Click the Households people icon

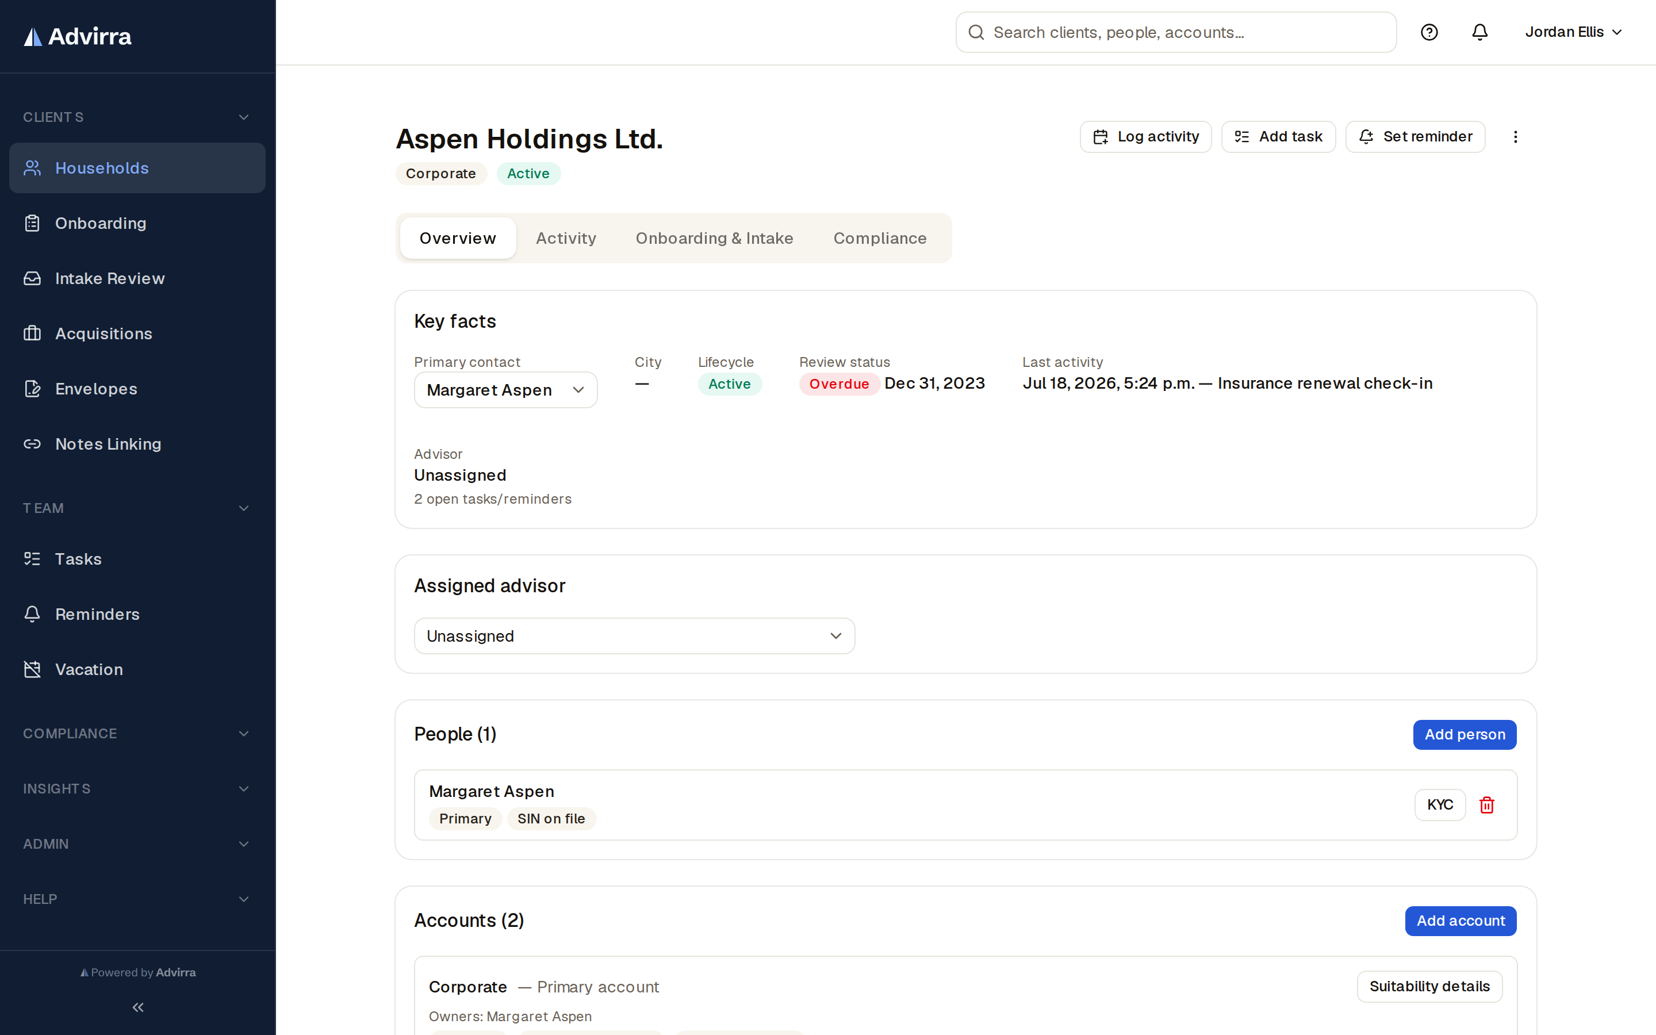click(32, 168)
